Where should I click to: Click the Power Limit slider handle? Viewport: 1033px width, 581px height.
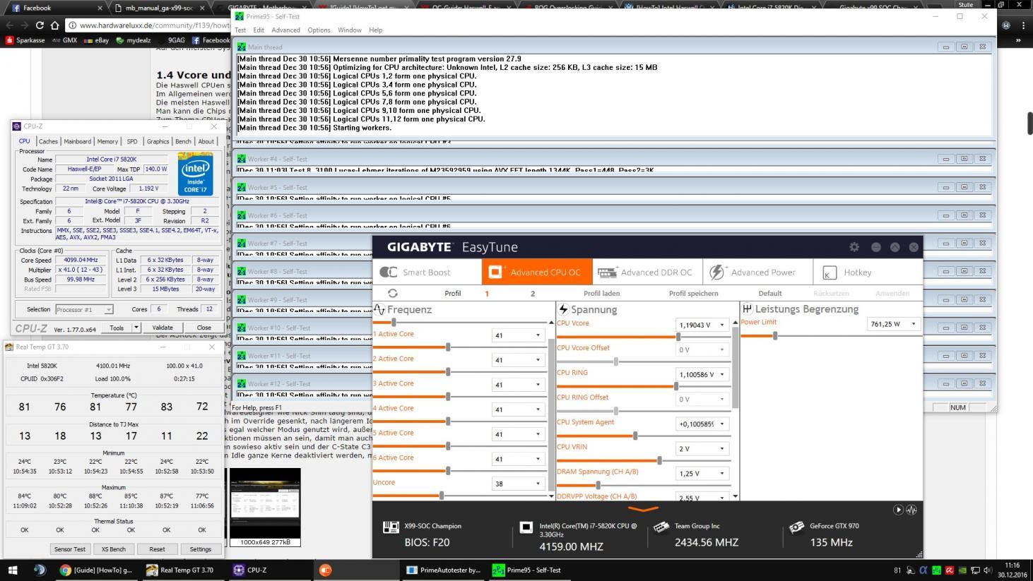tap(775, 335)
